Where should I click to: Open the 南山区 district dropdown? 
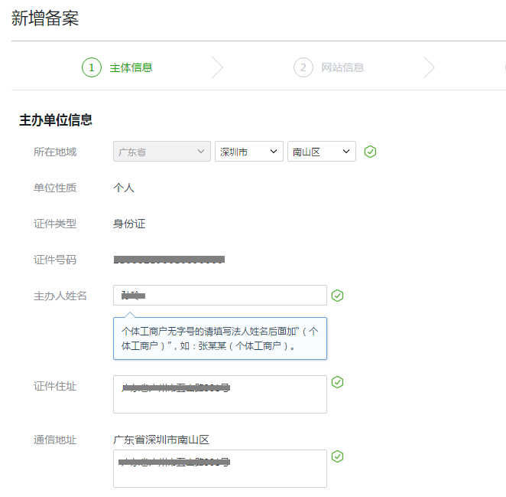321,152
